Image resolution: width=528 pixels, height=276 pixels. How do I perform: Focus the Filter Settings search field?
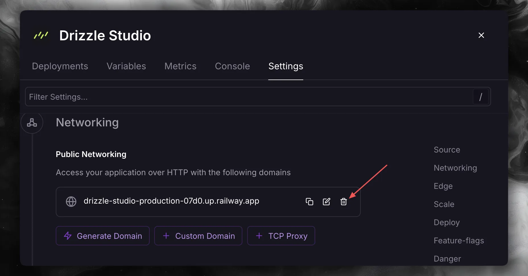tap(258, 97)
